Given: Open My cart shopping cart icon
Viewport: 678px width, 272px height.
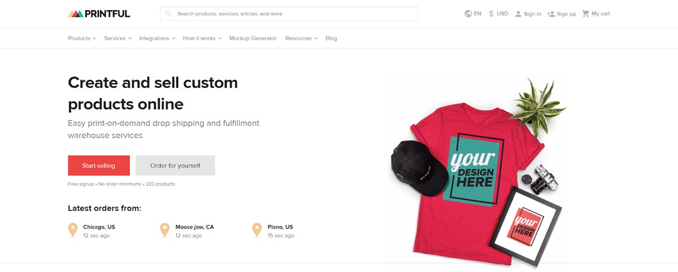Looking at the screenshot, I should pyautogui.click(x=585, y=14).
